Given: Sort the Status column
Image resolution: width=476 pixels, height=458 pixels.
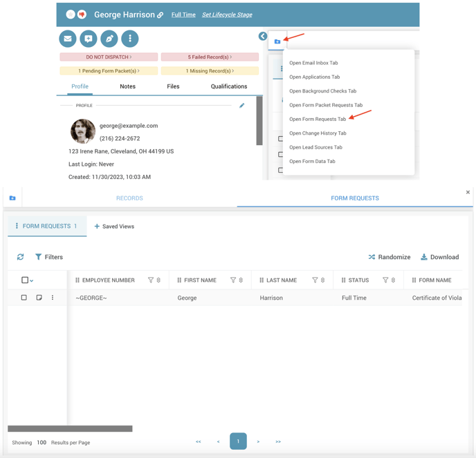Looking at the screenshot, I should [x=393, y=280].
